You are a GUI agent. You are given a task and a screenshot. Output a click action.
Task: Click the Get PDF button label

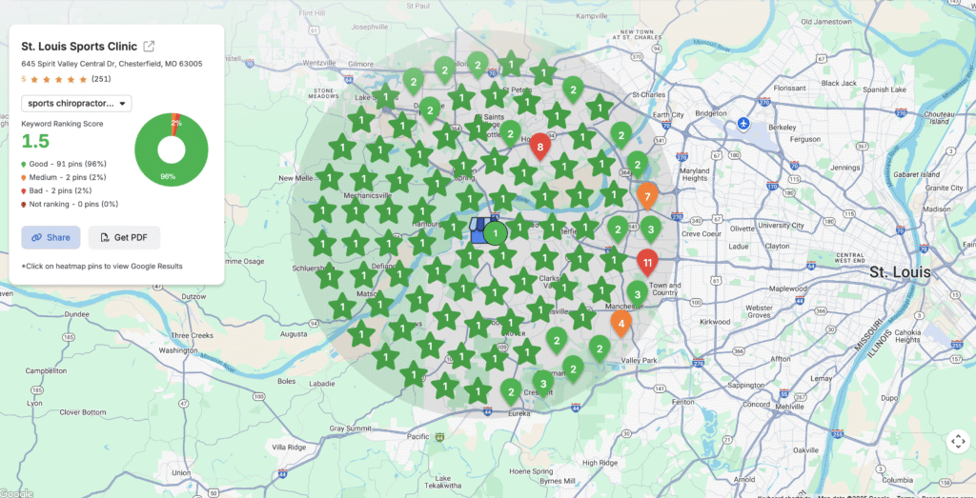pos(132,237)
